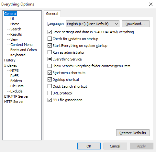Select Context Menu in the tree
The image size is (156, 152).
tap(21, 45)
